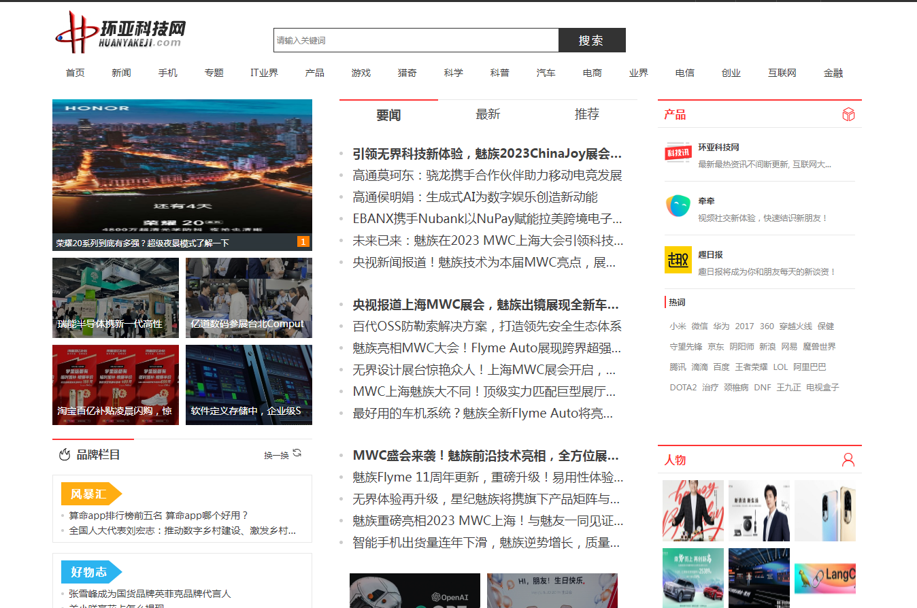917x608 pixels.
Task: Open the 趣日报 product title
Action: tap(710, 254)
